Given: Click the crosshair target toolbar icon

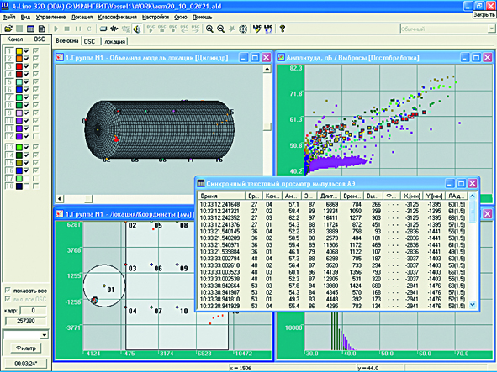Looking at the screenshot, I should tap(243, 29).
